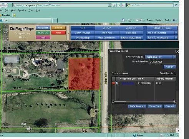Remove the result row with red X icon

[113, 83]
